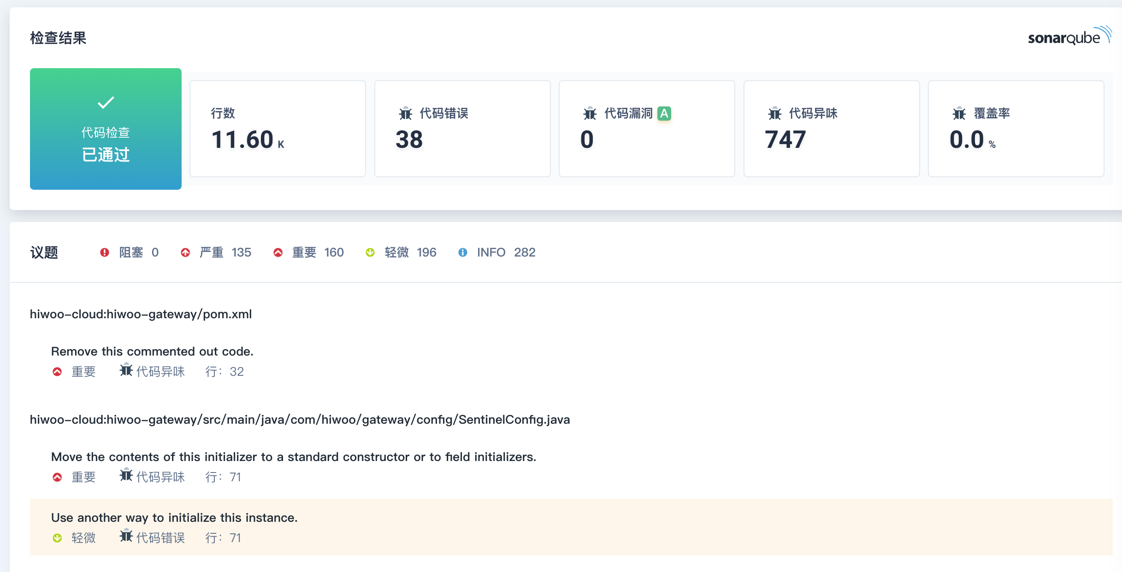Viewport: 1122px width, 572px height.
Task: Click the bug icon beside 代码异味 card
Action: (775, 113)
